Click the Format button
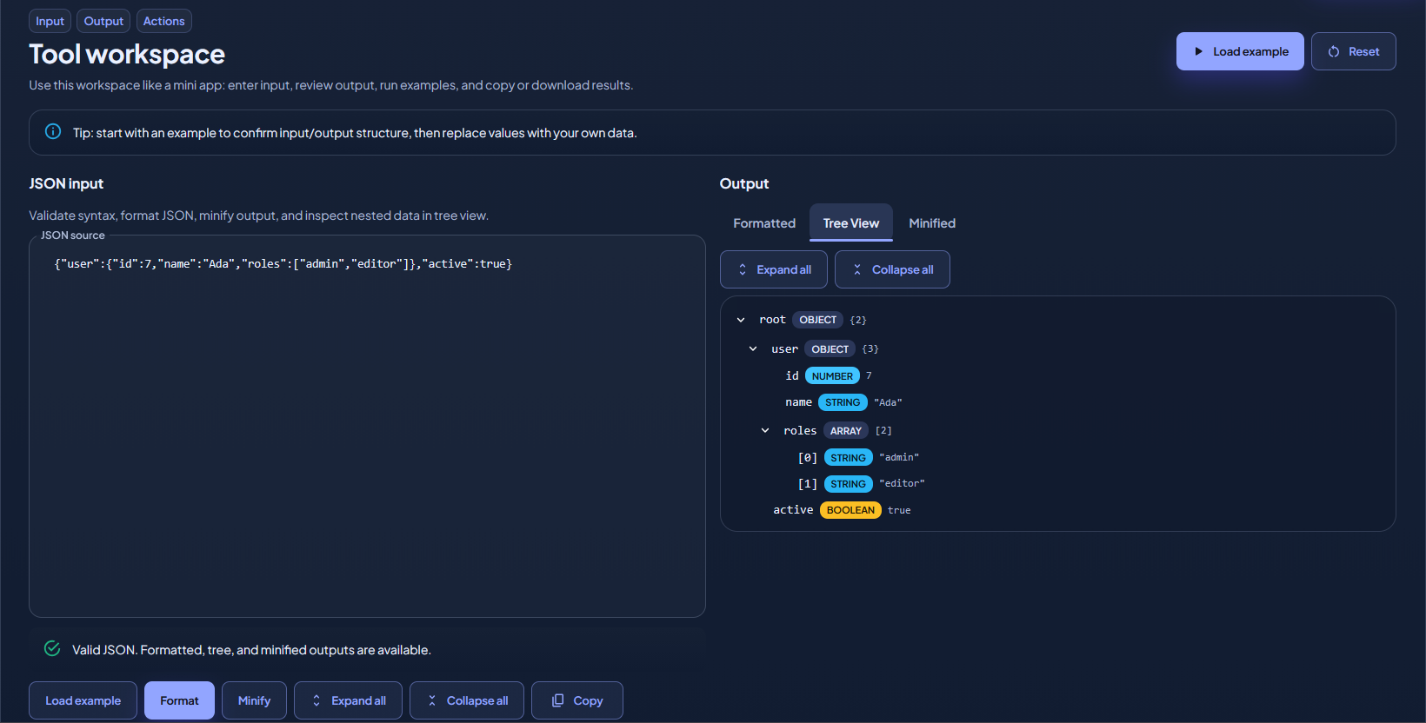Viewport: 1426px width, 723px height. coord(179,700)
